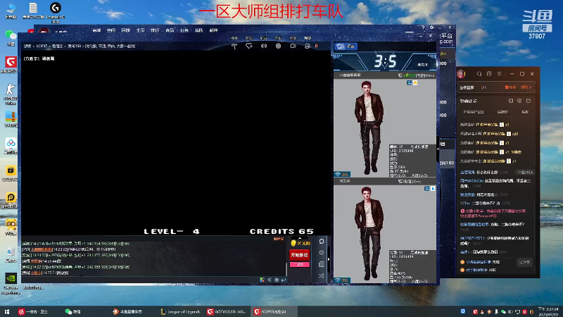The height and width of the screenshot is (317, 563).
Task: Click the clock in the system tray
Action: pos(550,311)
